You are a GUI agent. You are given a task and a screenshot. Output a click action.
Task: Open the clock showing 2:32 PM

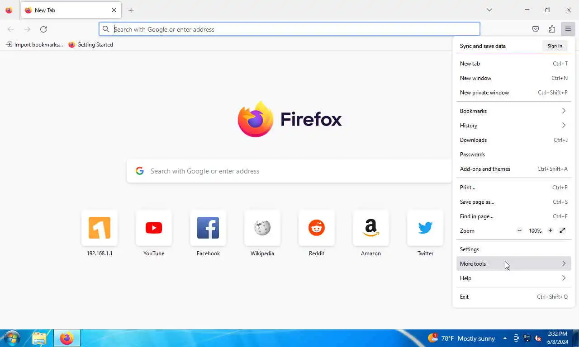[557, 338]
